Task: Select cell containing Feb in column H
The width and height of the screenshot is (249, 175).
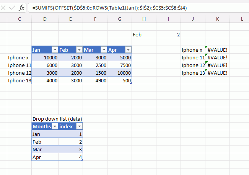Action: (144, 34)
